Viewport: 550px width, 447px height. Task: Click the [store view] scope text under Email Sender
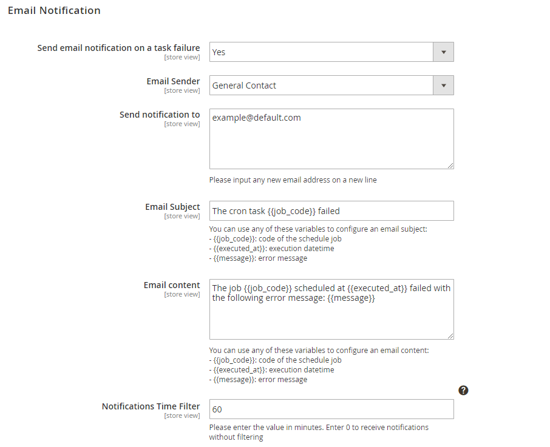coord(182,91)
